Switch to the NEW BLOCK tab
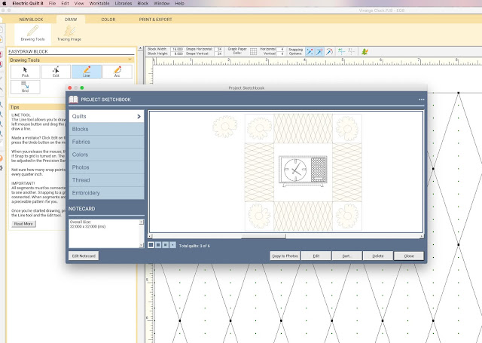The image size is (482, 343). click(x=31, y=20)
